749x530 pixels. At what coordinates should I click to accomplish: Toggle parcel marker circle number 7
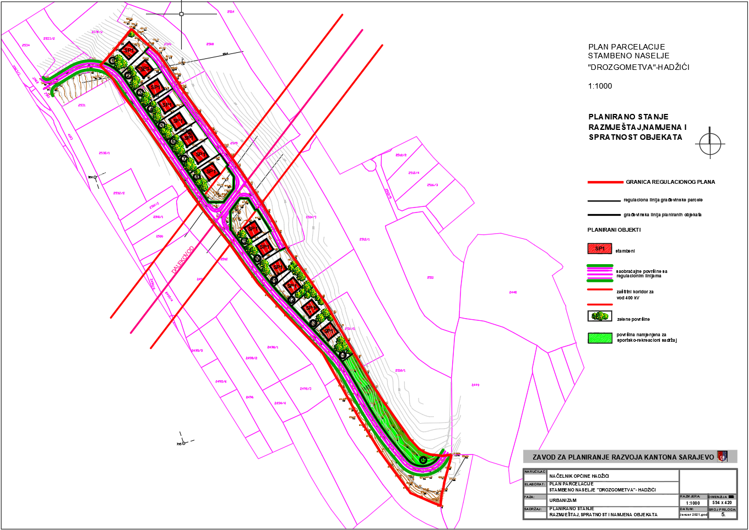(x=184, y=159)
